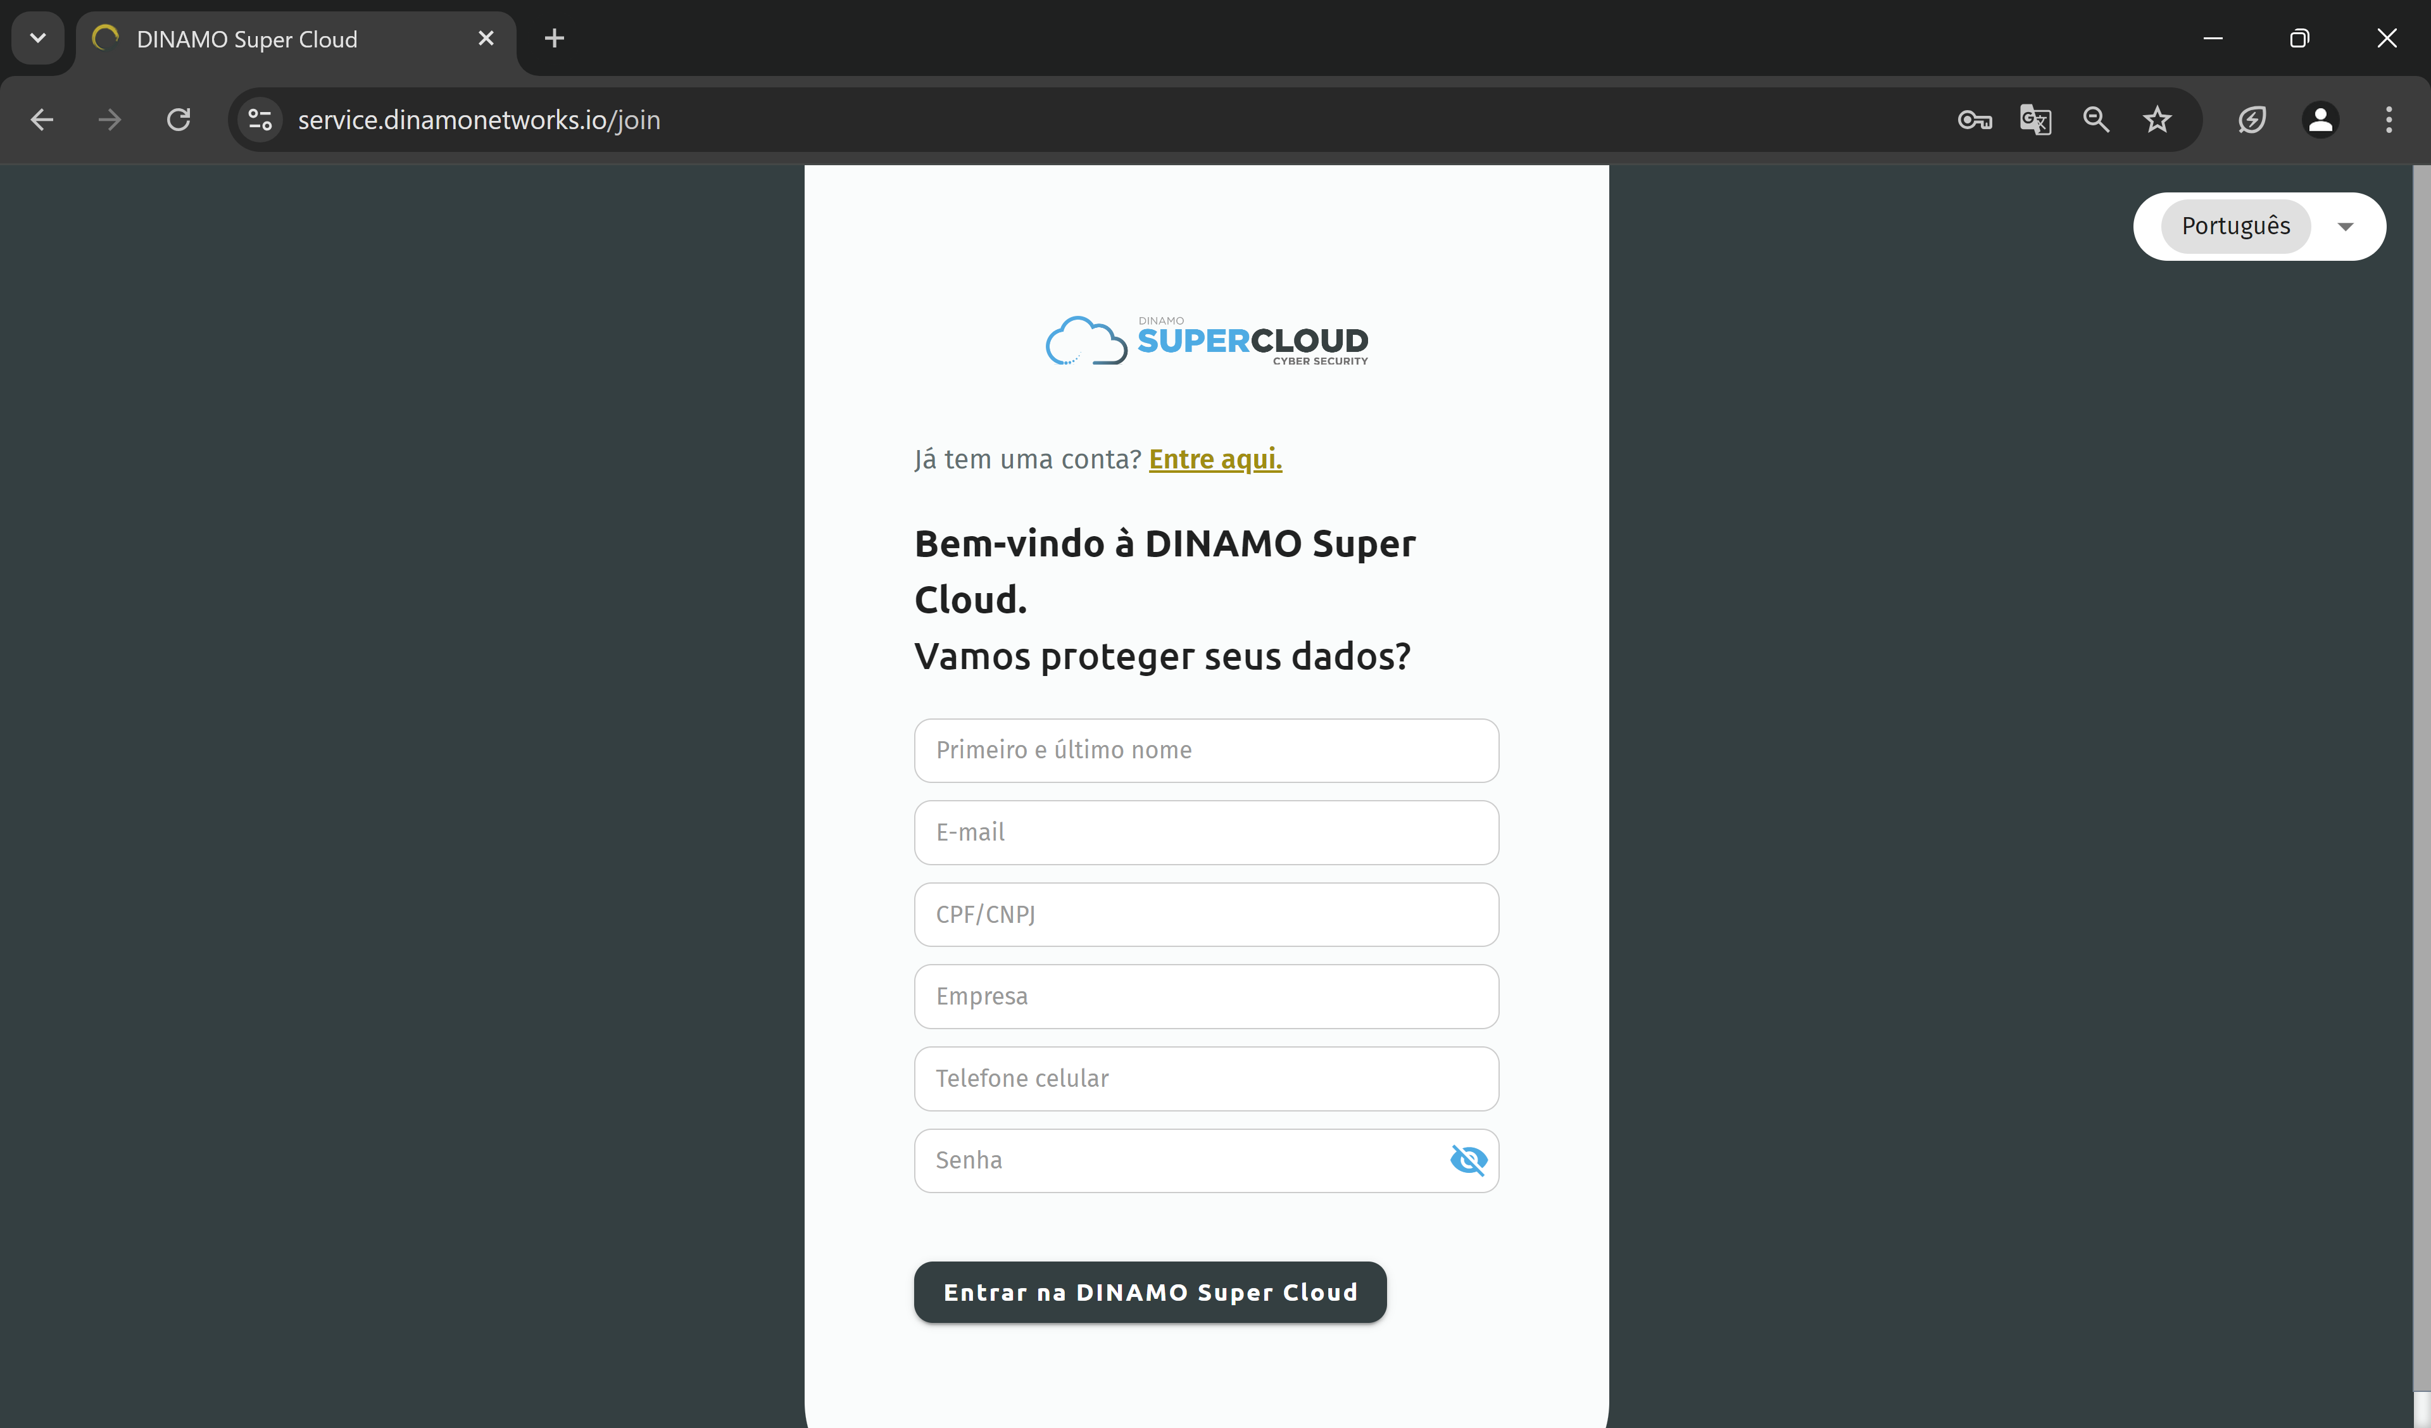Viewport: 2431px width, 1428px height.
Task: Focus the E-mail input field
Action: tap(1206, 832)
